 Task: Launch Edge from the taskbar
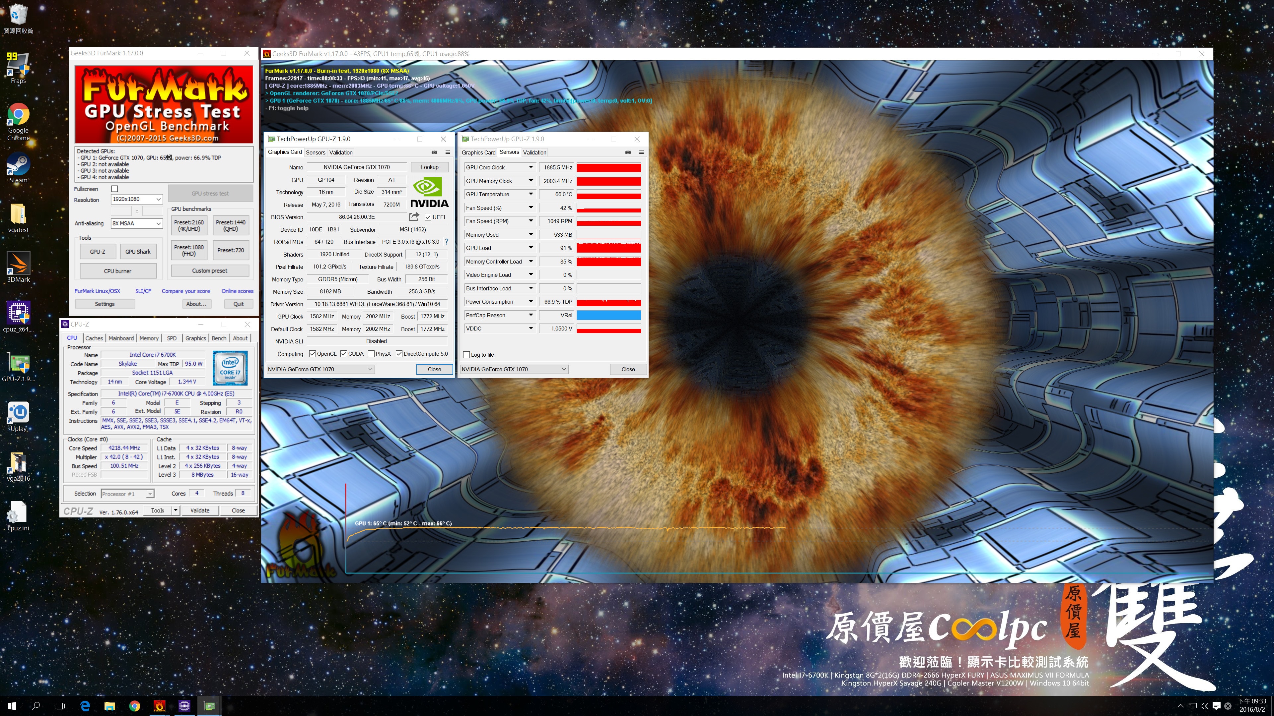pos(85,706)
